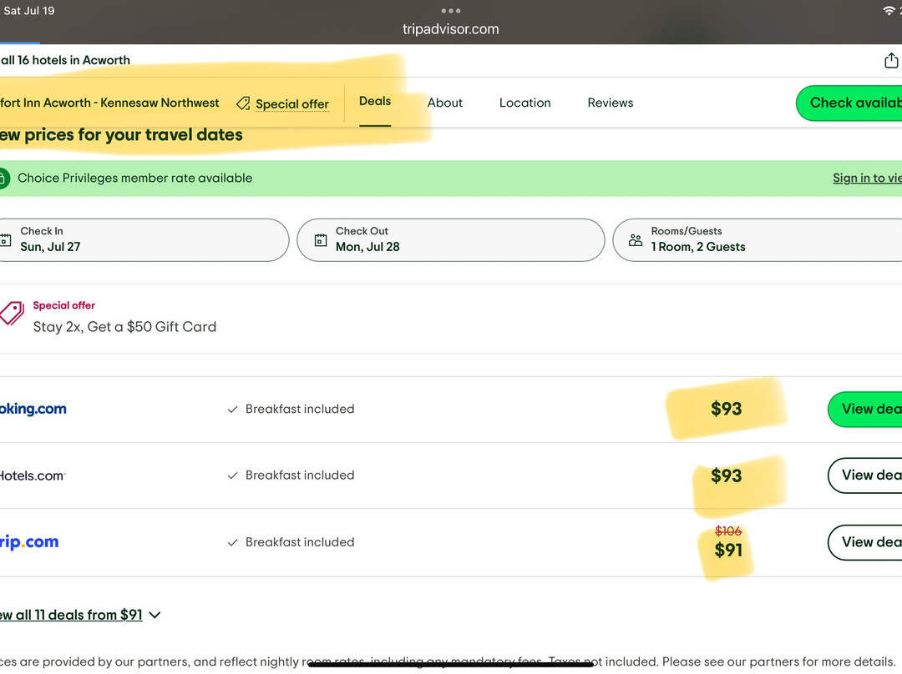This screenshot has height=674, width=902.
Task: Click the calendar icon in Check Out field
Action: point(321,240)
